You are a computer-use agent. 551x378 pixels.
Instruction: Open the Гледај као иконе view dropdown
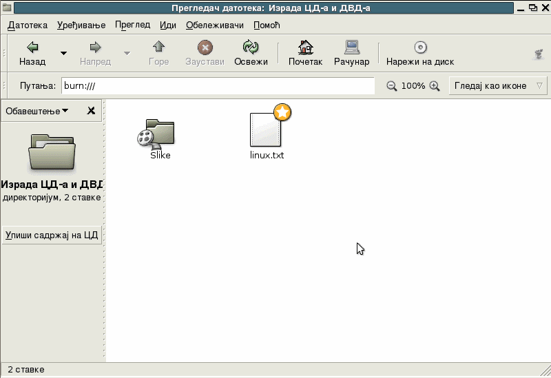(498, 85)
